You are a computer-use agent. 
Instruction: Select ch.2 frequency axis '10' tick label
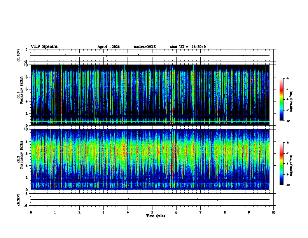[x=26, y=129]
